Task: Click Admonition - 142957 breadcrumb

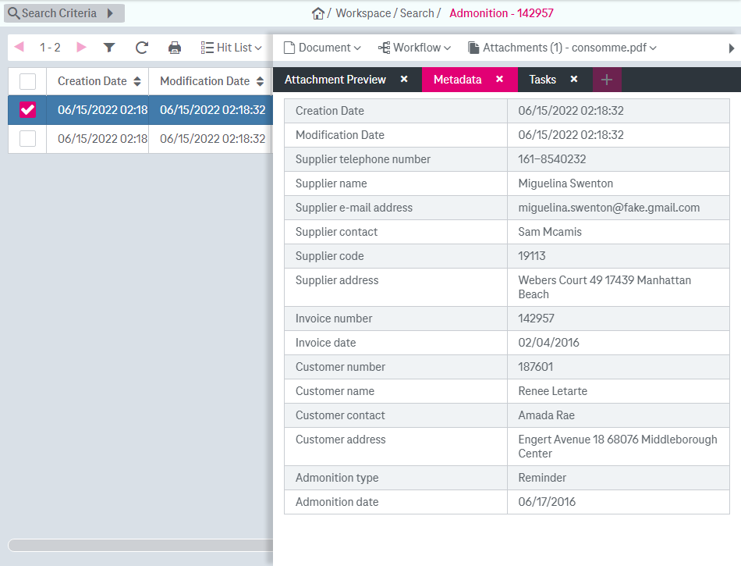Action: pyautogui.click(x=502, y=13)
